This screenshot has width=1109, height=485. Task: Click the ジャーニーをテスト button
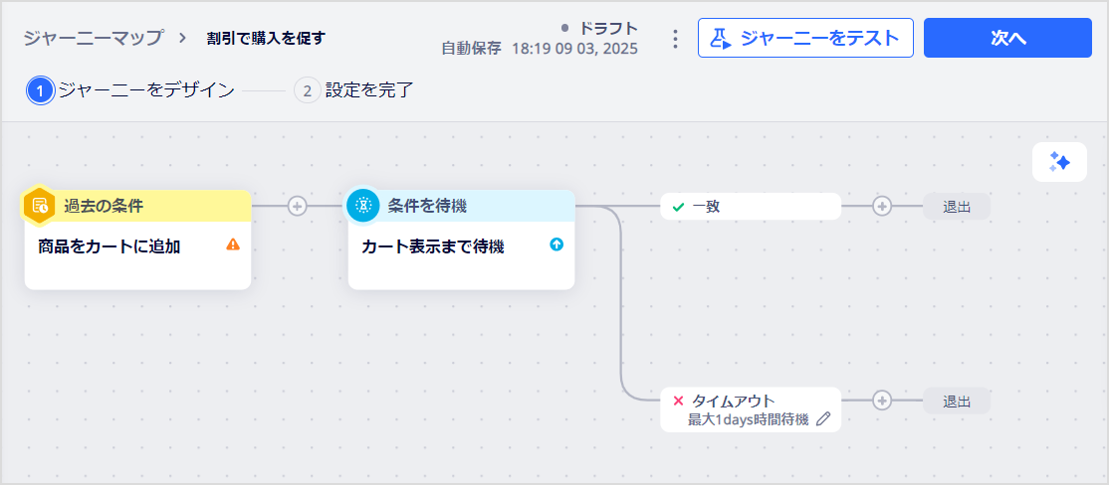(805, 38)
